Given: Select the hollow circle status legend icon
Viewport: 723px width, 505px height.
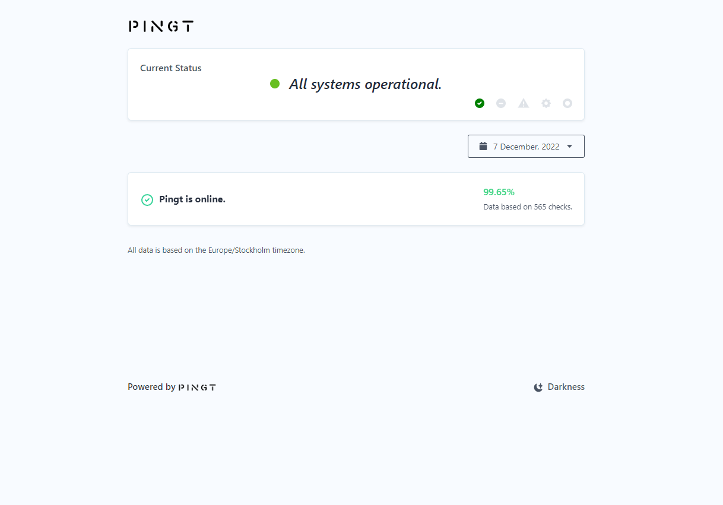Looking at the screenshot, I should click(x=567, y=103).
